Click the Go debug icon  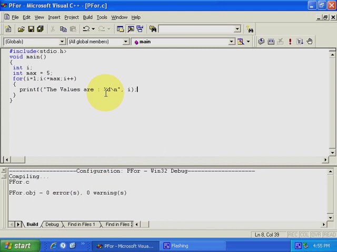coord(300,41)
